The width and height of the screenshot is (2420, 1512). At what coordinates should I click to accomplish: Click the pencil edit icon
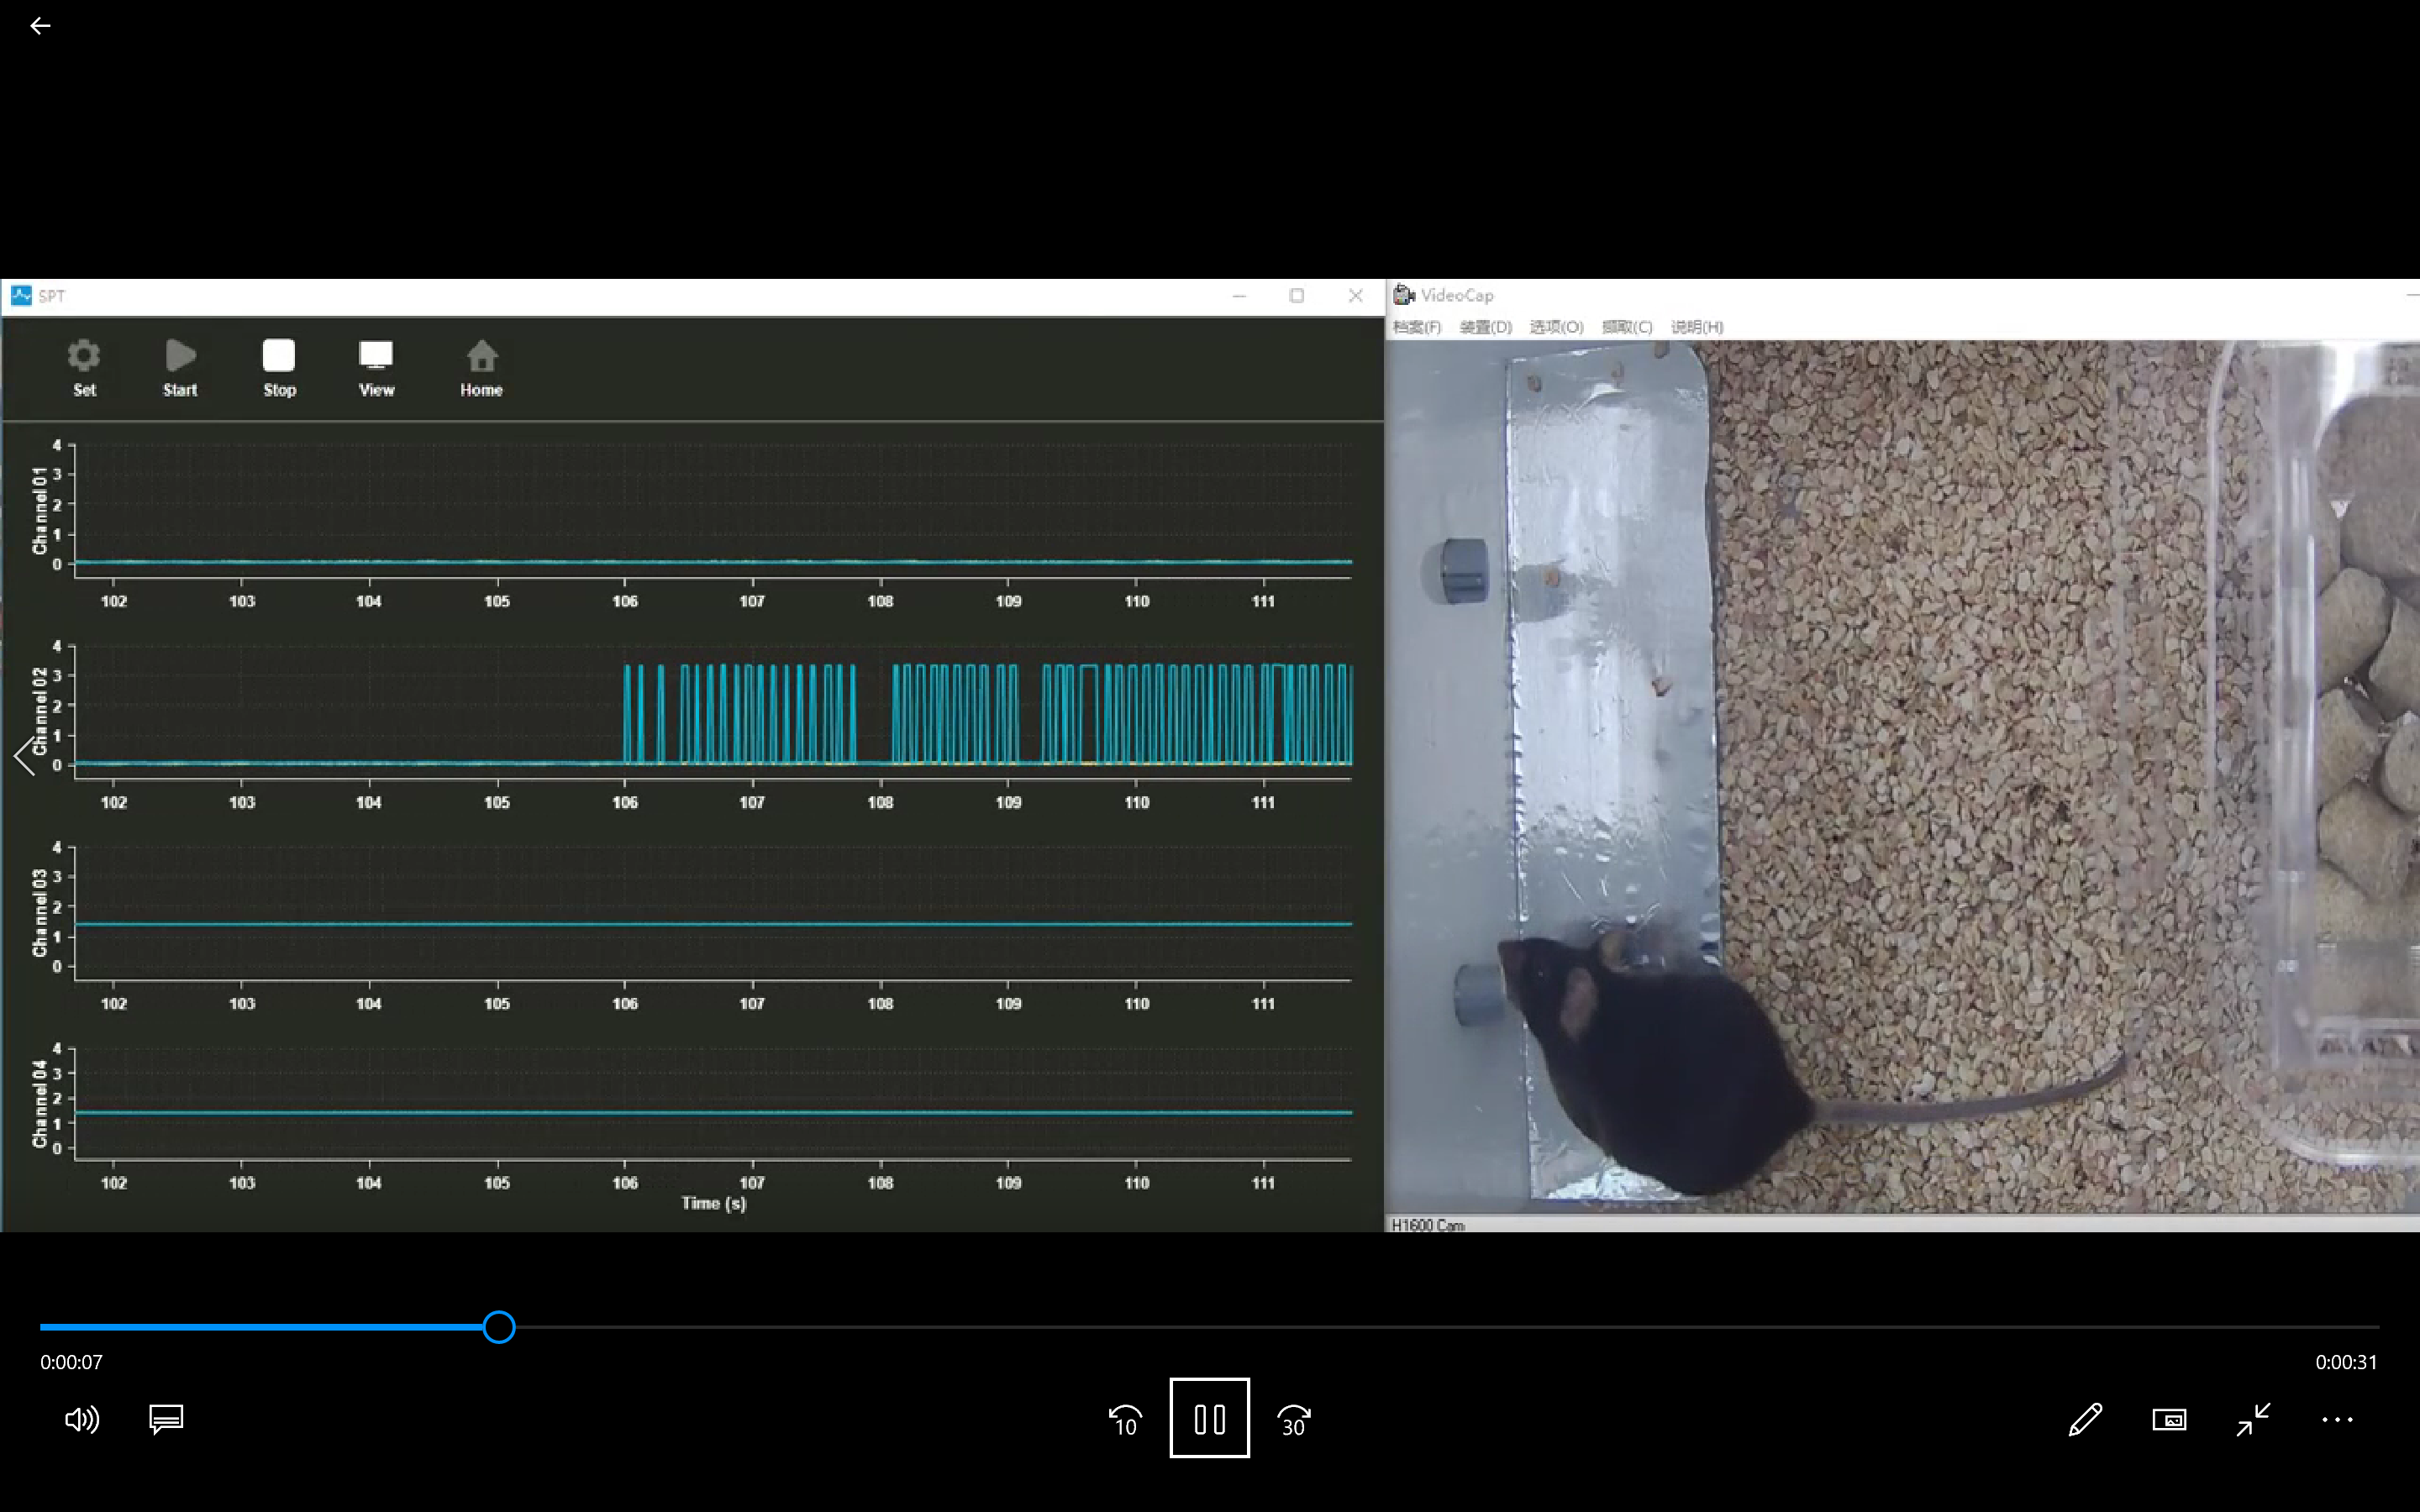[x=2085, y=1419]
